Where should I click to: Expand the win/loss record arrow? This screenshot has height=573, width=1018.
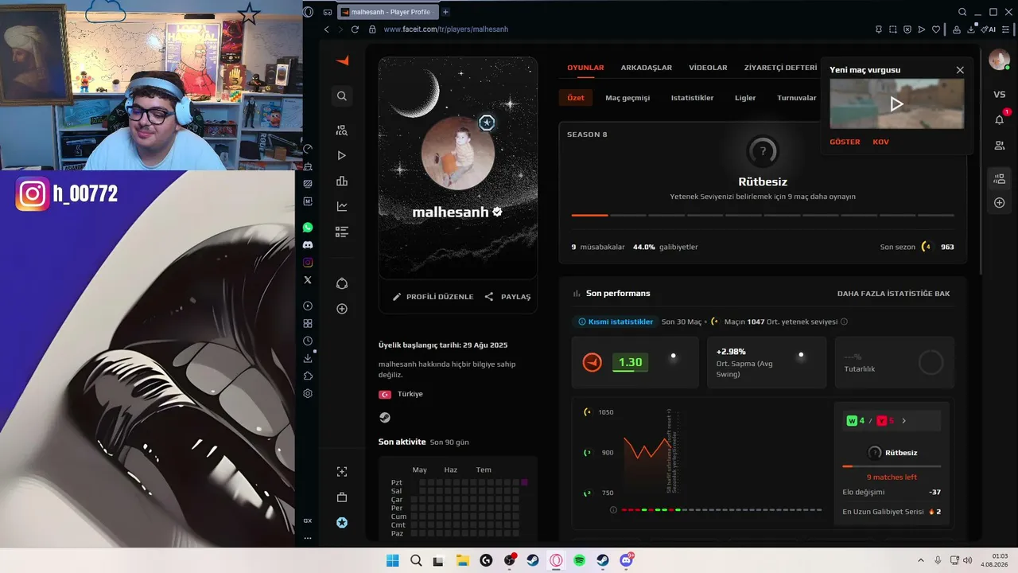903,421
